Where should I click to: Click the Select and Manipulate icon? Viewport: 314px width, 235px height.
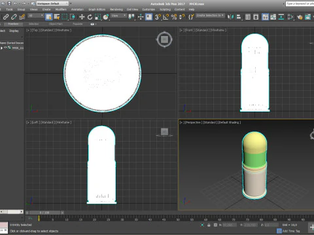pyautogui.click(x=141, y=17)
